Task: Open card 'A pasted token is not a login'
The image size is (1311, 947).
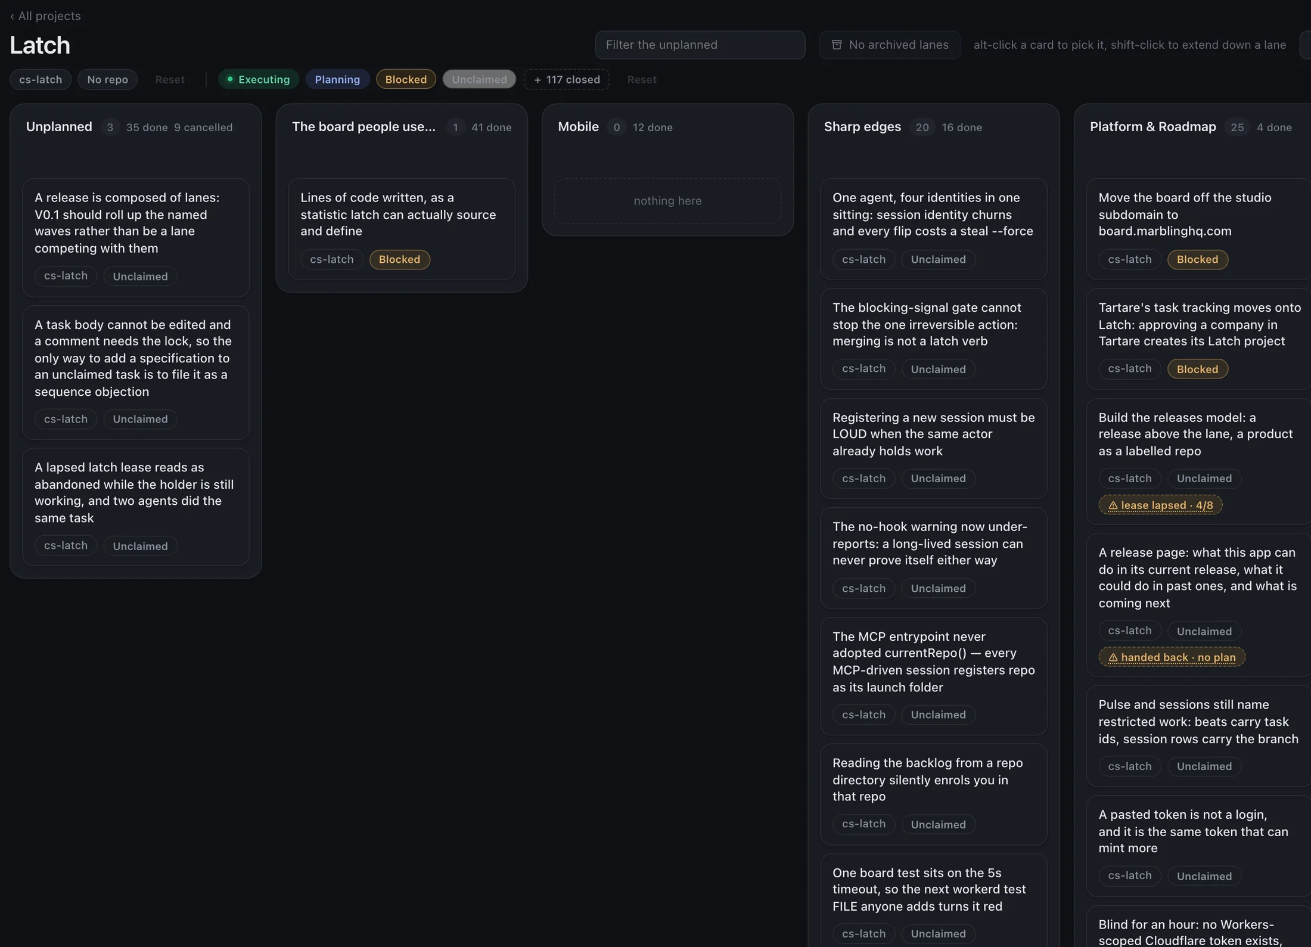Action: tap(1198, 846)
